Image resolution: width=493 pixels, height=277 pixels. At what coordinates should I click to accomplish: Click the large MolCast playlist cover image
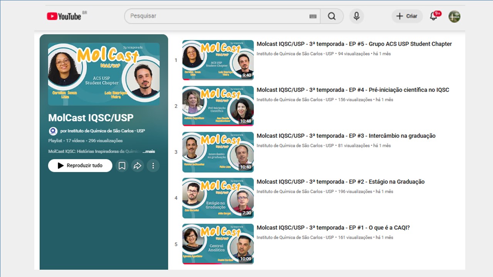click(x=104, y=74)
